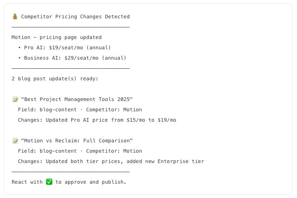Viewport: 297px width, 198px height.
Task: Click the React with to approve text
Action: pos(69,182)
